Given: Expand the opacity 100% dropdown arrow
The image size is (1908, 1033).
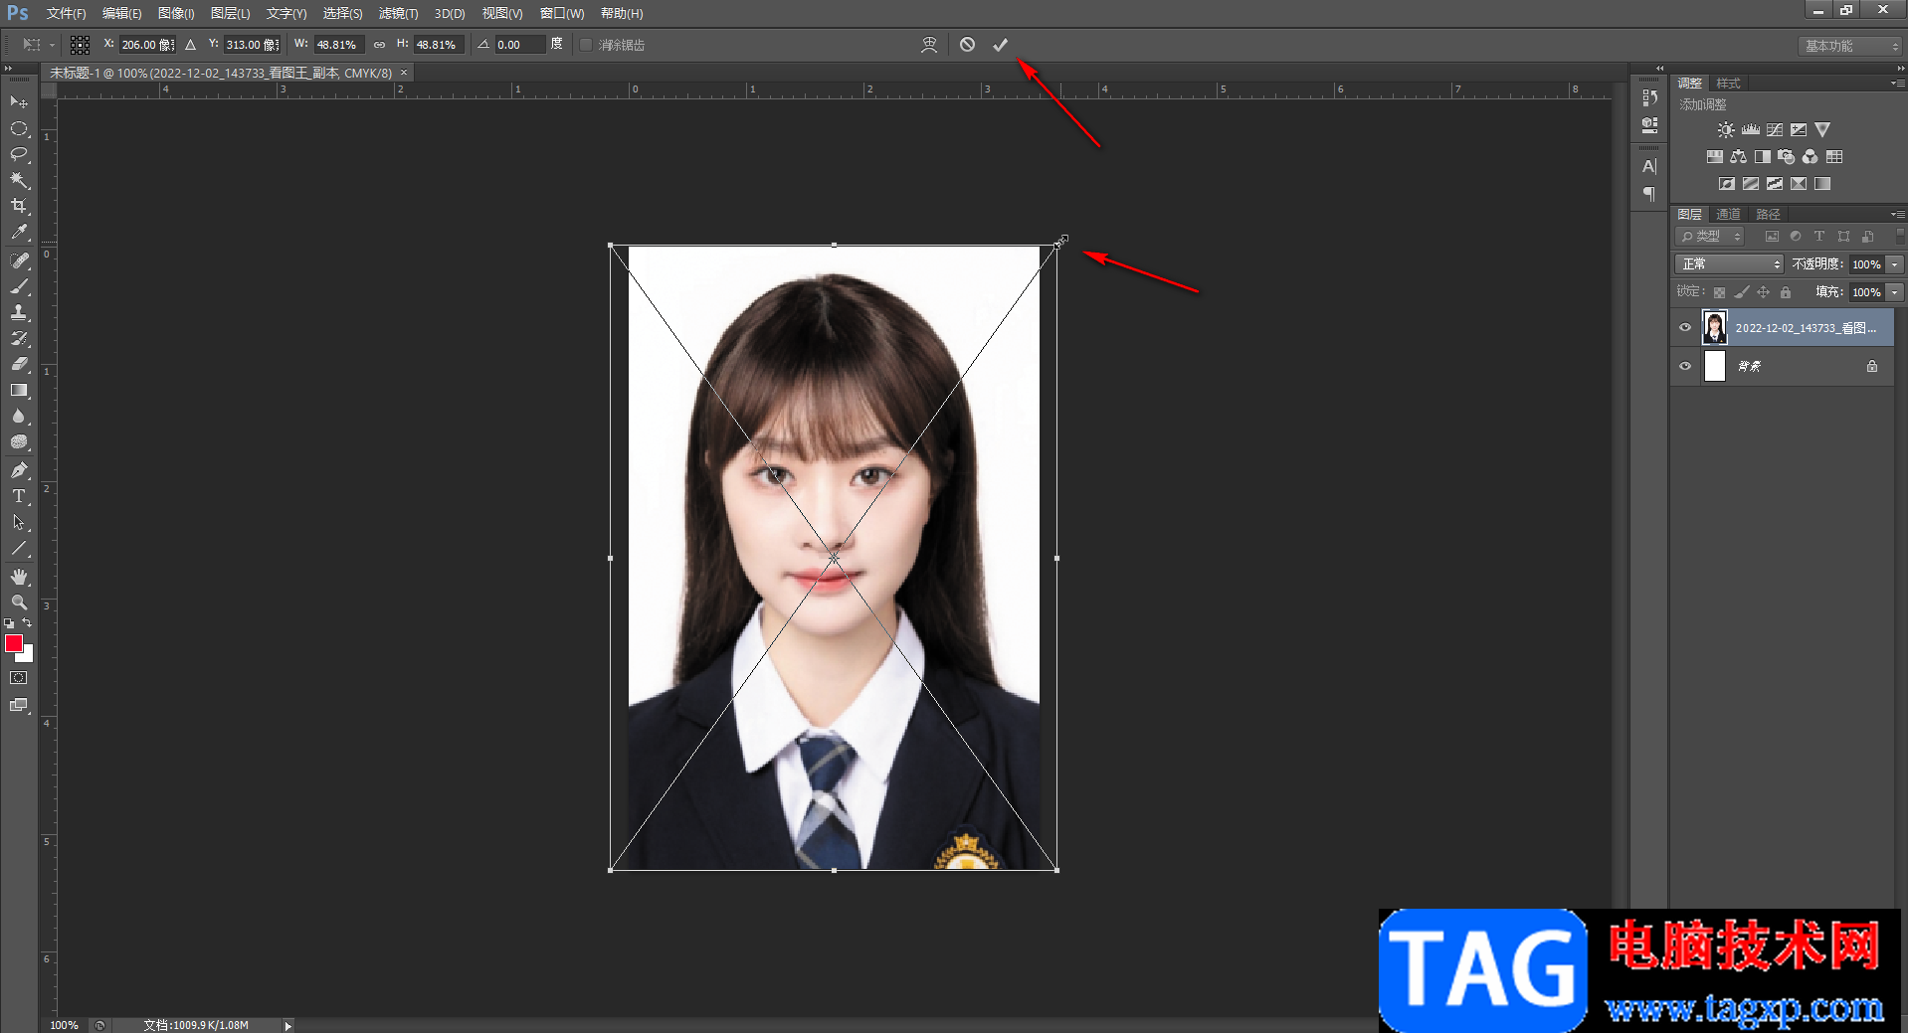Looking at the screenshot, I should click(1895, 264).
